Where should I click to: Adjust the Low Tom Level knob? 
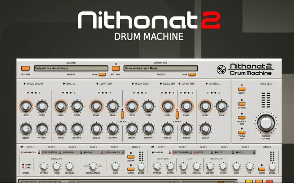[96, 106]
